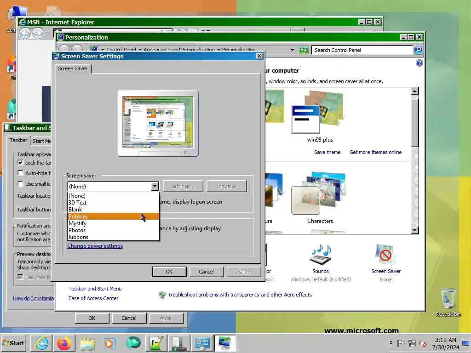Open Action Center flag in tray
Screen dimensions: 471x353
[401, 343]
